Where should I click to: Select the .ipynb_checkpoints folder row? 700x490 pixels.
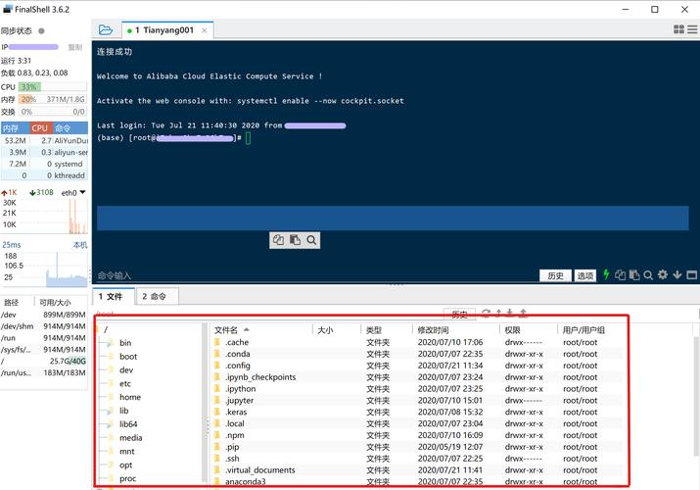click(418, 377)
